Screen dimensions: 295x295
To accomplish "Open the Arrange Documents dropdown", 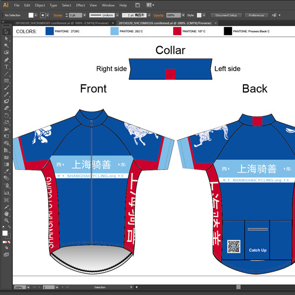I will pyautogui.click(x=150, y=5).
